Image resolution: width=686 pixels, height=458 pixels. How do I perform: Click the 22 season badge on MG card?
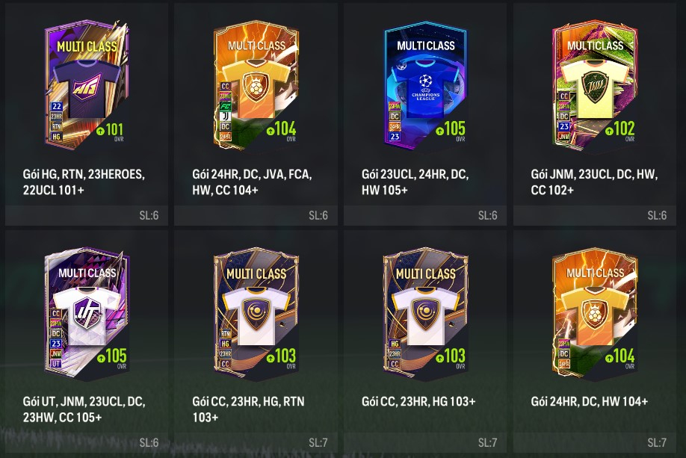[x=57, y=106]
